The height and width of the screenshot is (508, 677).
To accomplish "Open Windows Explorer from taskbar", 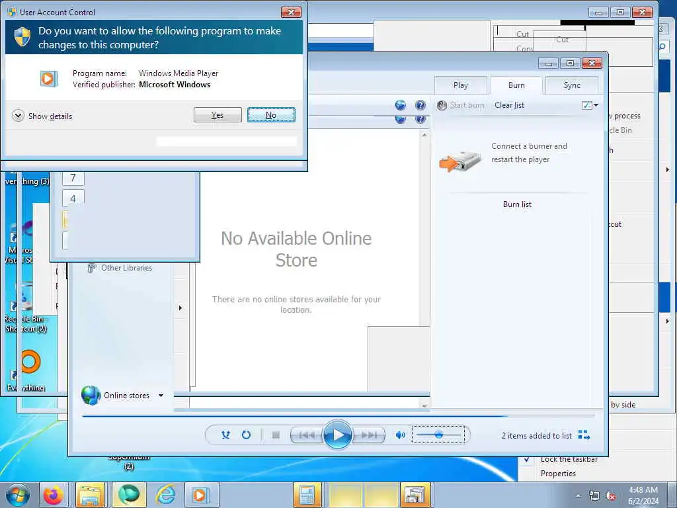I will click(x=90, y=495).
